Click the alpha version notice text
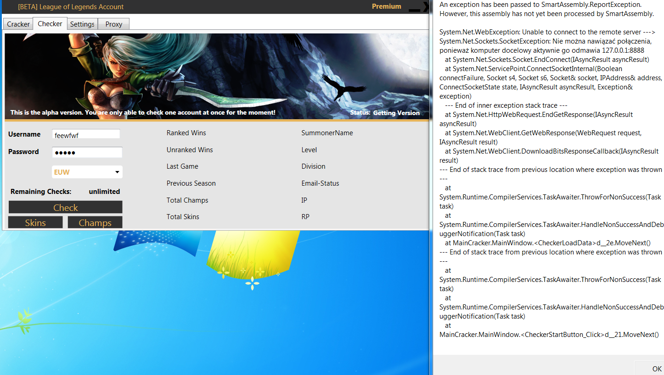 click(x=143, y=112)
